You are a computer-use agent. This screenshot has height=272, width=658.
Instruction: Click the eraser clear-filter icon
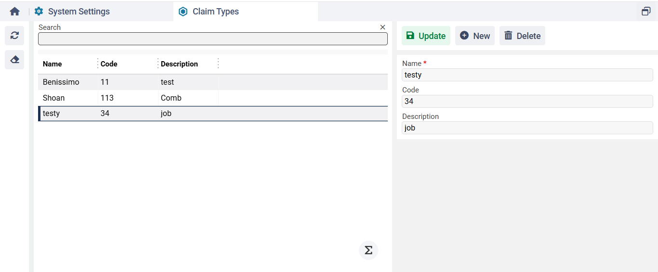coord(14,60)
